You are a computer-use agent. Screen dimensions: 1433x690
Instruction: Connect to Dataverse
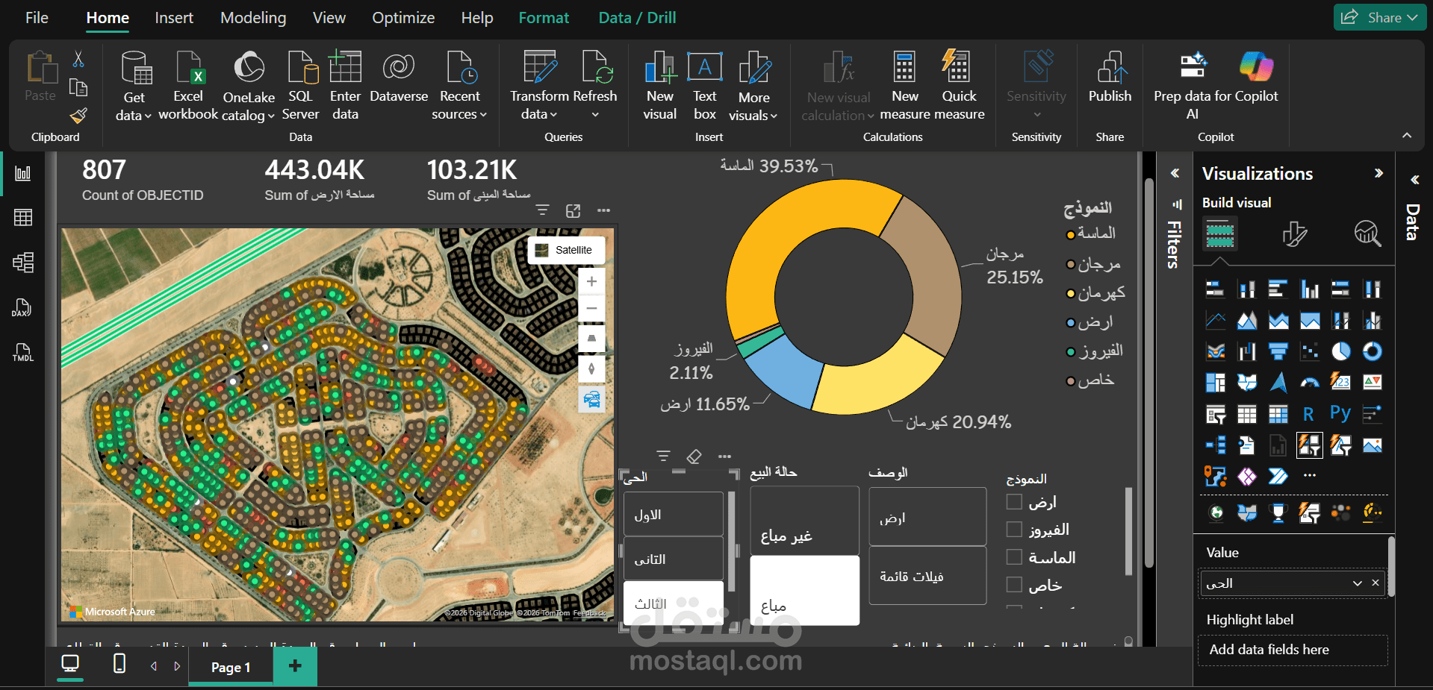[x=399, y=78]
